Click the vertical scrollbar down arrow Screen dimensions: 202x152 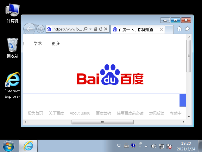coord(189,116)
